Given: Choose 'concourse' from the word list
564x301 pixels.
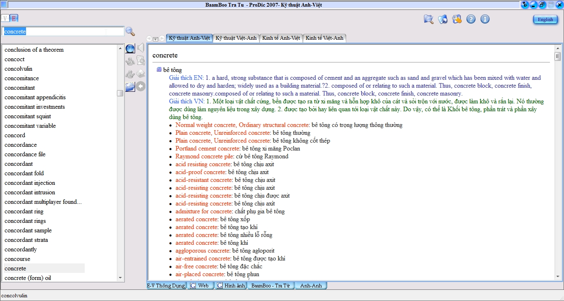Looking at the screenshot, I should (17, 259).
